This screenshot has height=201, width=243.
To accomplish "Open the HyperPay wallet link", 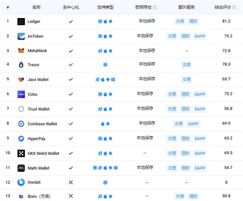I will tap(36, 139).
